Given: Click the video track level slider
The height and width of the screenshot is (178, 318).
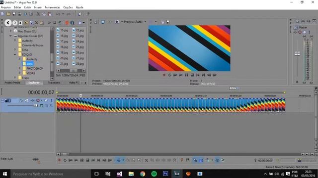Looking at the screenshot, I should coord(35,105).
